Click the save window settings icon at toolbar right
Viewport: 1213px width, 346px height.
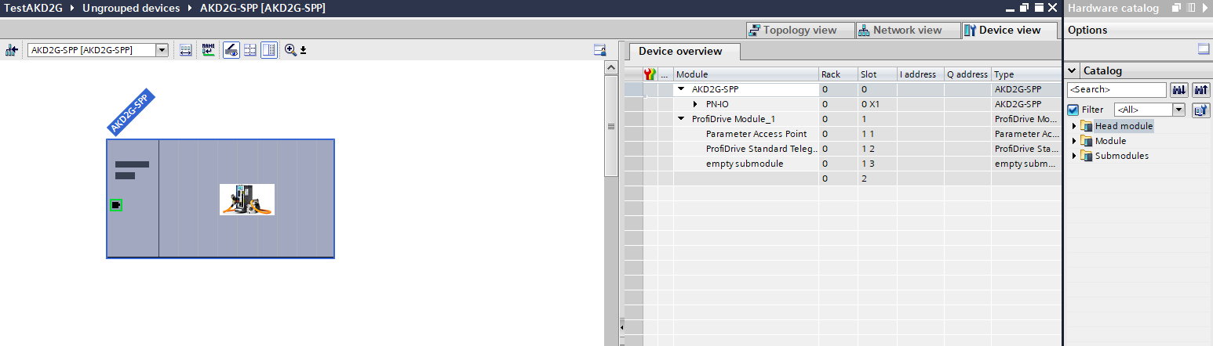(599, 50)
